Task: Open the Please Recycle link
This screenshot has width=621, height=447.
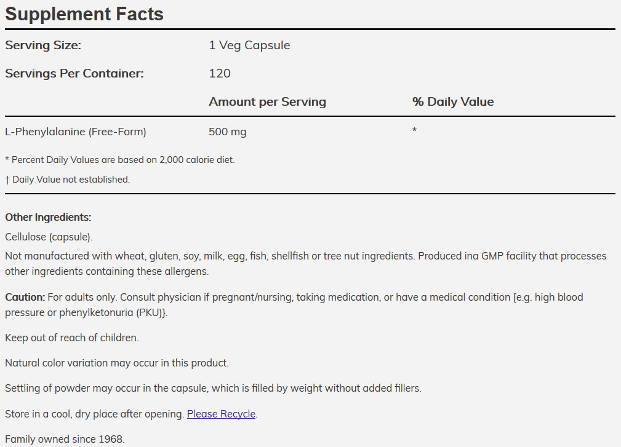Action: (221, 414)
